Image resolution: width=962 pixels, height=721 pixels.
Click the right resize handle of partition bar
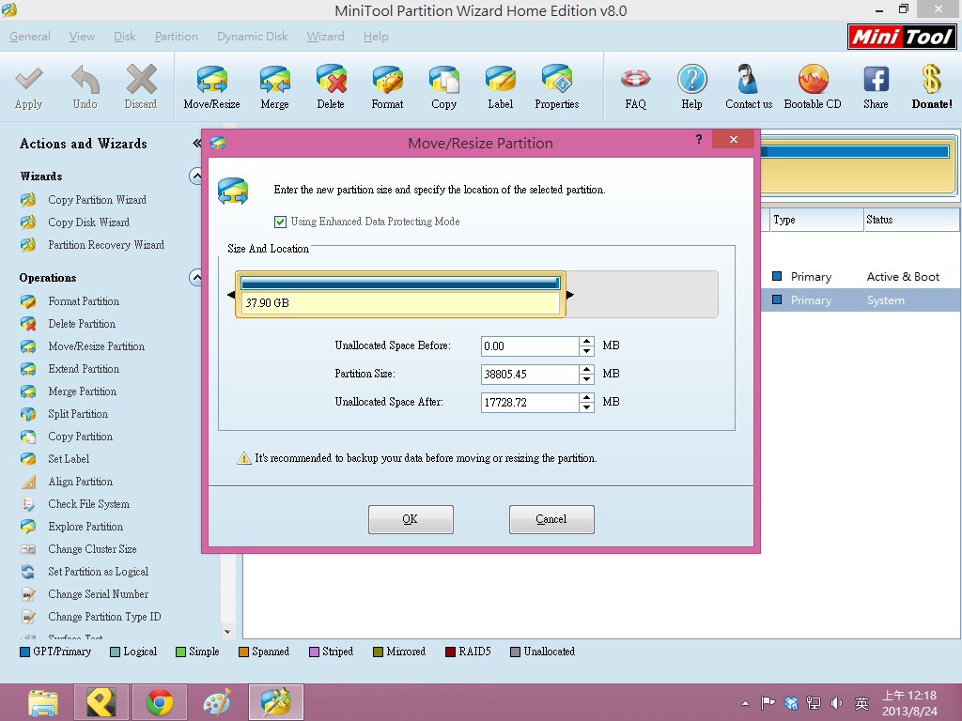570,295
